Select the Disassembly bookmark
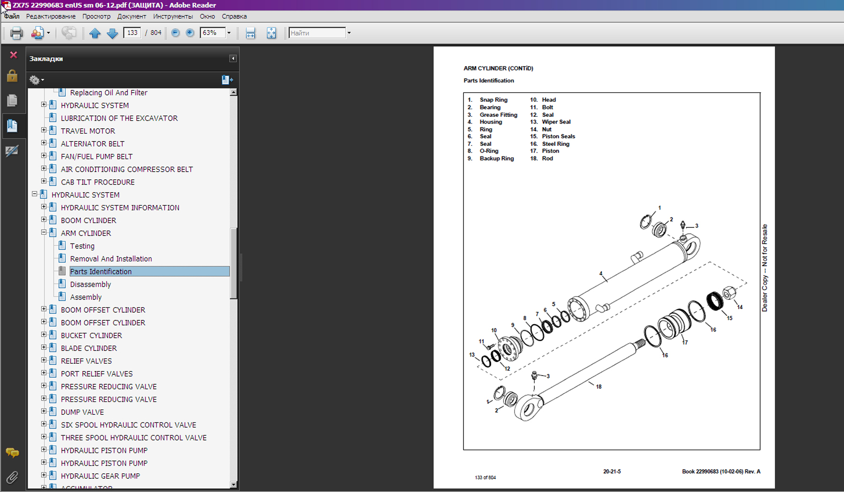The image size is (844, 492). 90,284
